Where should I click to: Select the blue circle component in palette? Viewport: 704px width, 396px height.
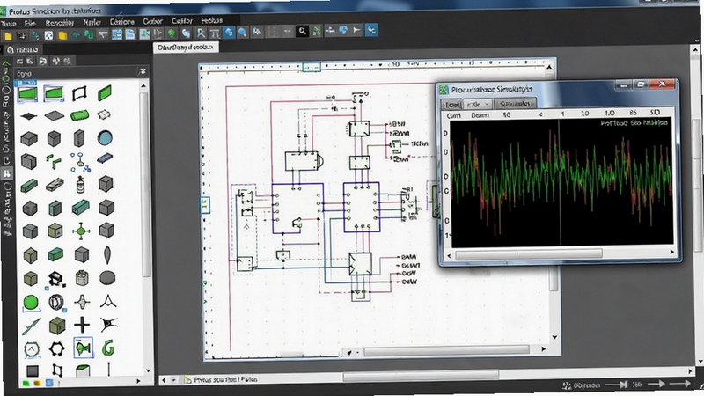click(x=105, y=137)
